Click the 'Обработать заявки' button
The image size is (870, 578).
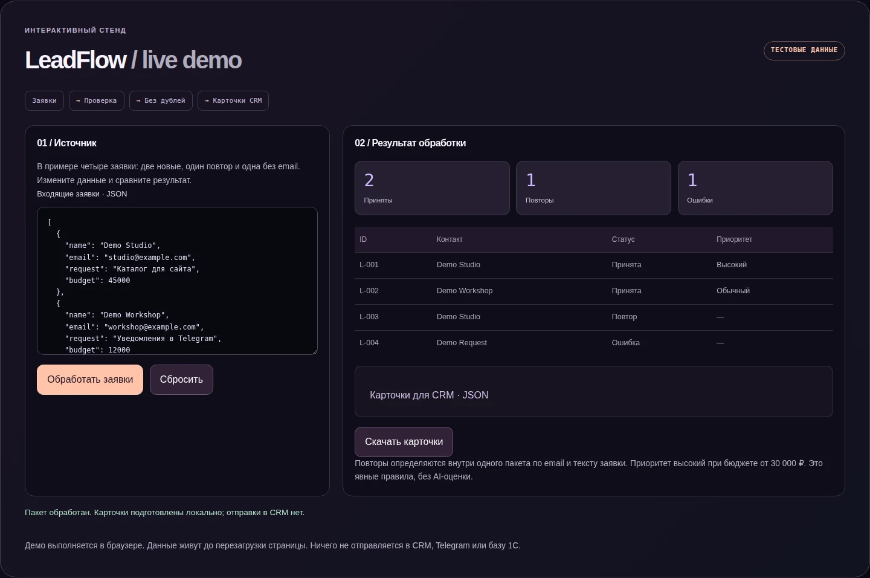point(90,380)
